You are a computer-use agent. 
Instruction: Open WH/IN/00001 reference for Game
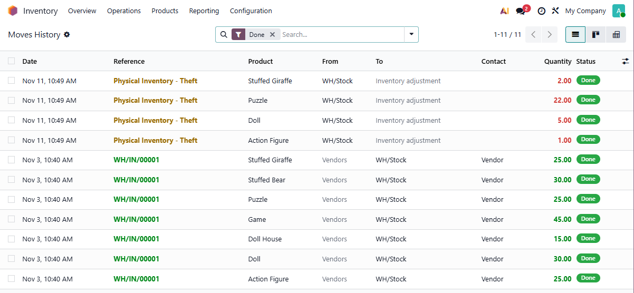pyautogui.click(x=136, y=219)
